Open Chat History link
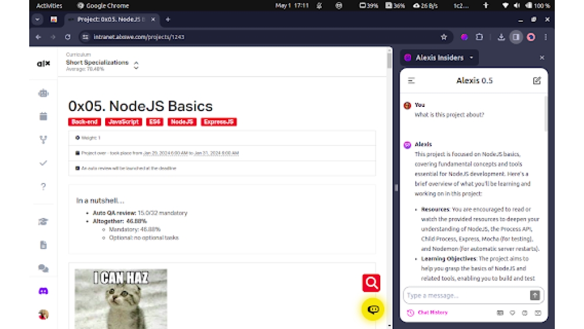The height and width of the screenshot is (329, 584). click(x=427, y=313)
